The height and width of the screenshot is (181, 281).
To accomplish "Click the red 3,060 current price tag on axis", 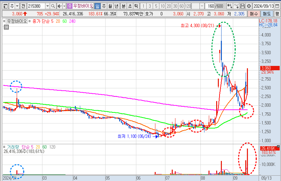I will [x=270, y=68].
